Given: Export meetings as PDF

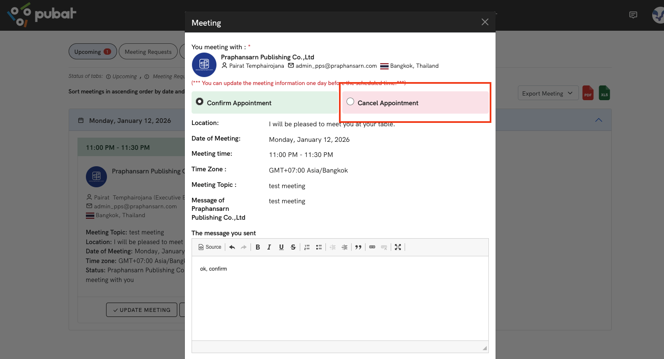Looking at the screenshot, I should tap(588, 93).
